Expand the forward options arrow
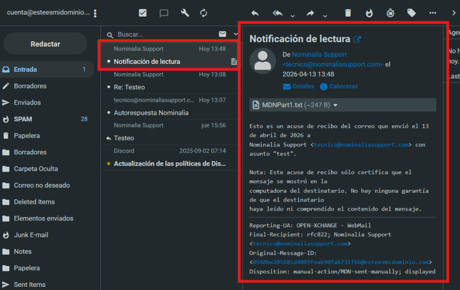 [325, 16]
